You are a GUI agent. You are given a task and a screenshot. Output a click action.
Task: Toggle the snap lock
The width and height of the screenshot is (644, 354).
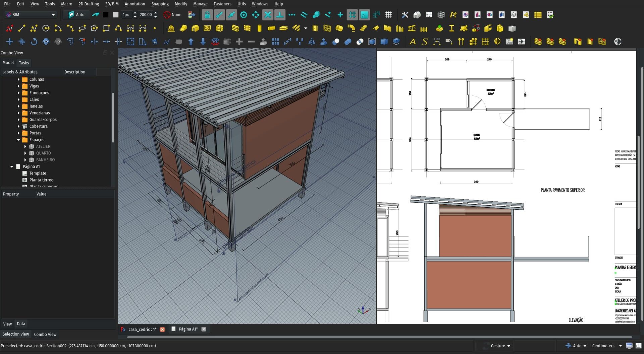(x=207, y=15)
